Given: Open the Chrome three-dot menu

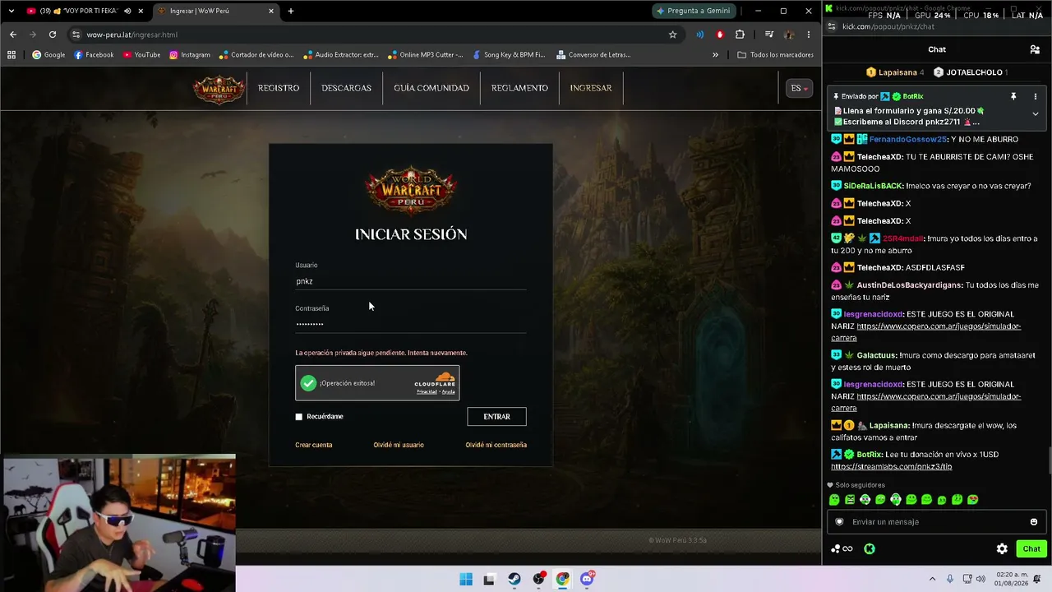Looking at the screenshot, I should click(809, 35).
